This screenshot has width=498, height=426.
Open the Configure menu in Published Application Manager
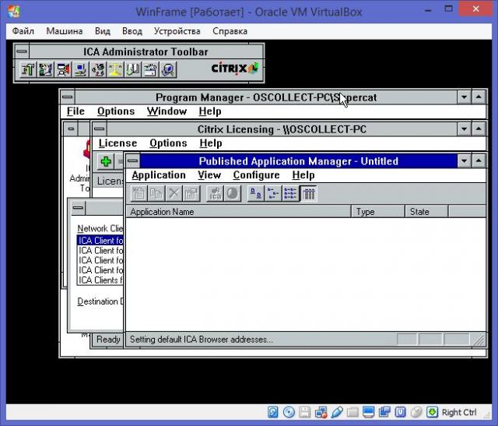pos(256,175)
